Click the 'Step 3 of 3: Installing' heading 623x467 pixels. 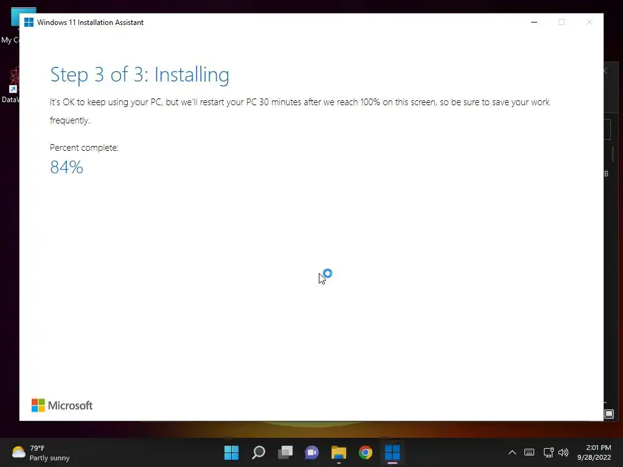coord(139,75)
